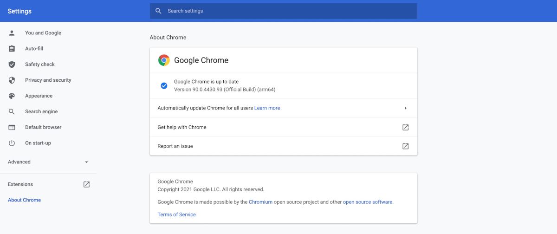
Task: Click open-in-new icon for Get help with Chrome
Action: [405, 127]
